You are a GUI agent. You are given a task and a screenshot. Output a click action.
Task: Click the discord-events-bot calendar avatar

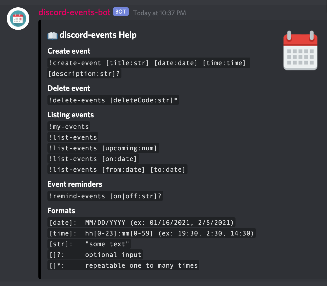pyautogui.click(x=18, y=19)
